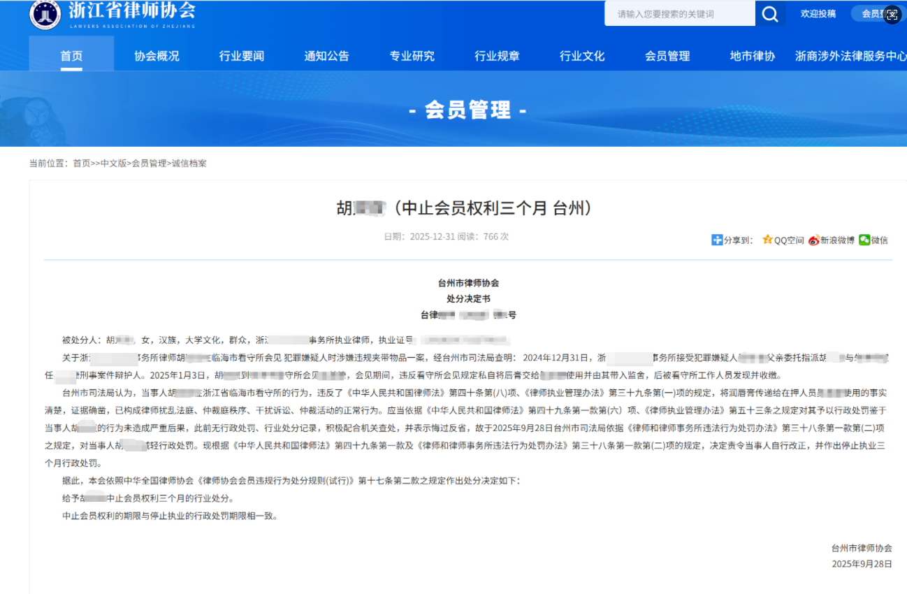Open the 协会概况 navigation menu
The width and height of the screenshot is (907, 594).
(157, 56)
